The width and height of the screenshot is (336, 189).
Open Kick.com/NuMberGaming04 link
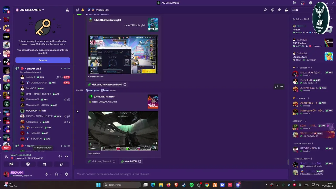[107, 85]
